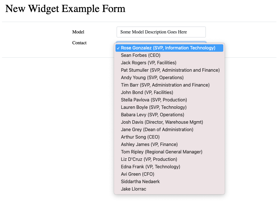Pick Stella Pavlova (SVP, Production)
279x204 pixels.
coord(154,100)
